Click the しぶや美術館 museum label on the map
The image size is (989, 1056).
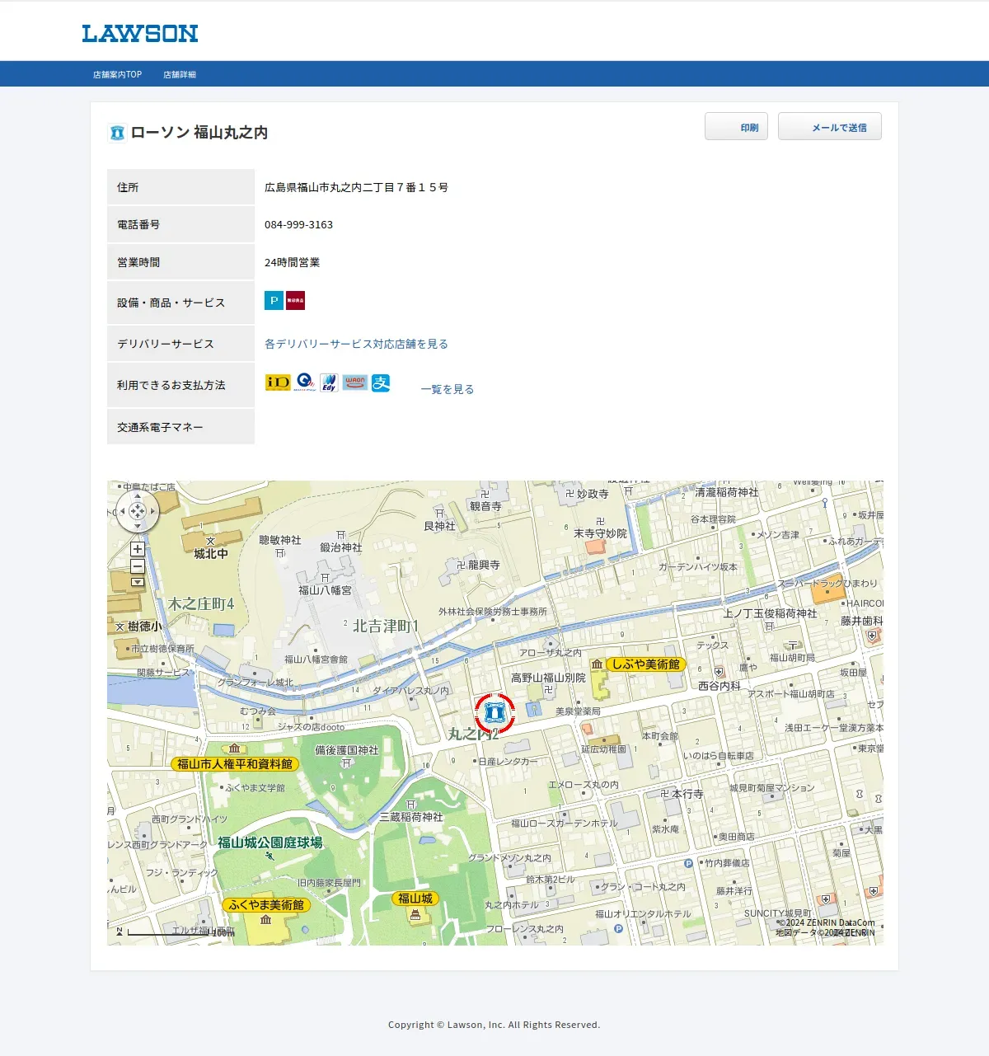[x=646, y=664]
